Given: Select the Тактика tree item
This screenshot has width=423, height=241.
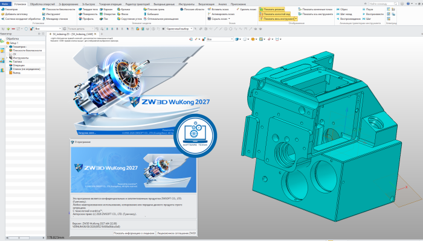Looking at the screenshot, I should (x=15, y=61).
